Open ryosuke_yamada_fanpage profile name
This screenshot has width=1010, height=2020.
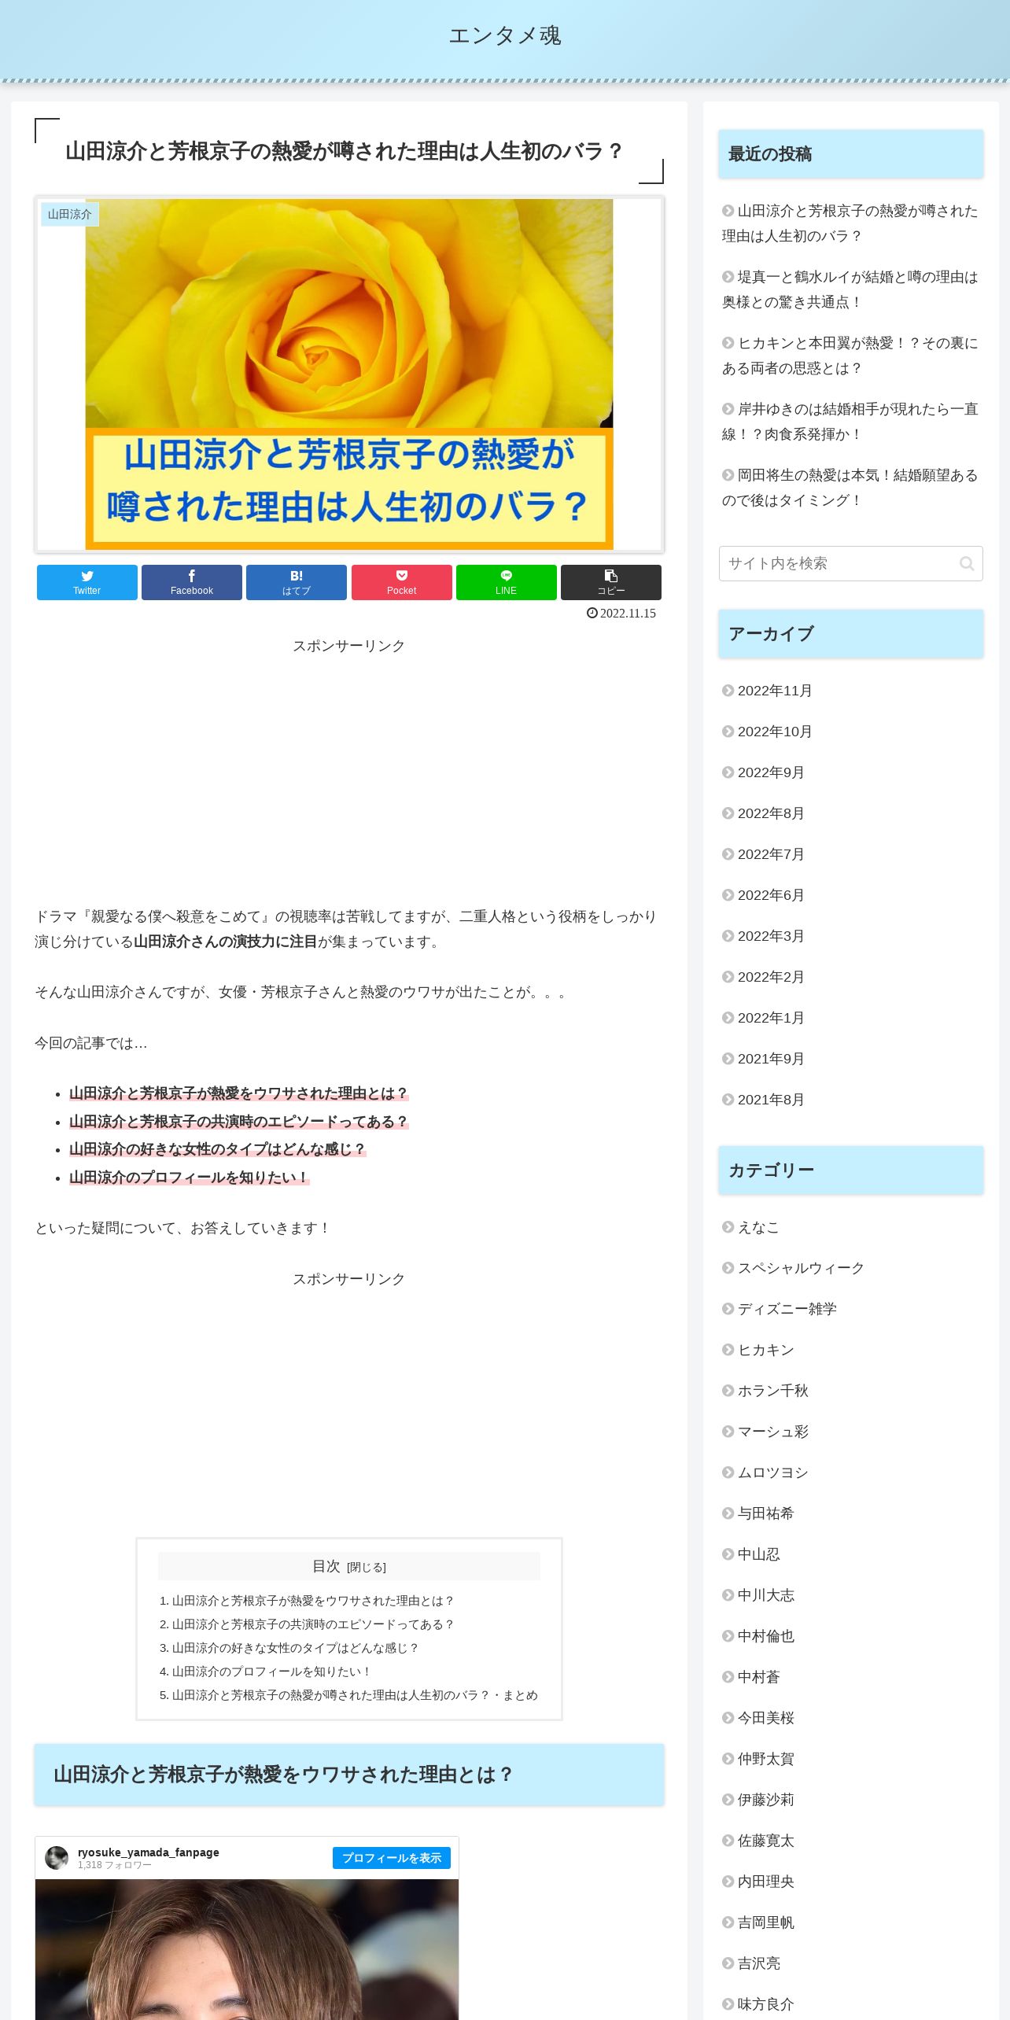click(x=149, y=1852)
